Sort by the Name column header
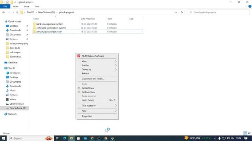 pyautogui.click(x=35, y=19)
